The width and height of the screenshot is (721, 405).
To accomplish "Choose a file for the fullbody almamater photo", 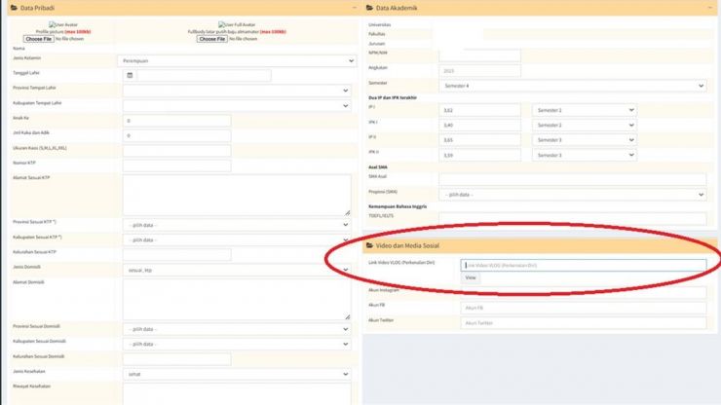I will [212, 39].
